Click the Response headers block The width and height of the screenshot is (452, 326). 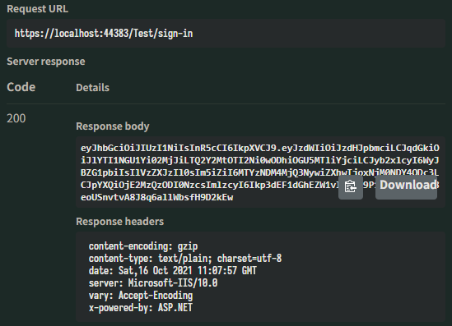click(260, 277)
